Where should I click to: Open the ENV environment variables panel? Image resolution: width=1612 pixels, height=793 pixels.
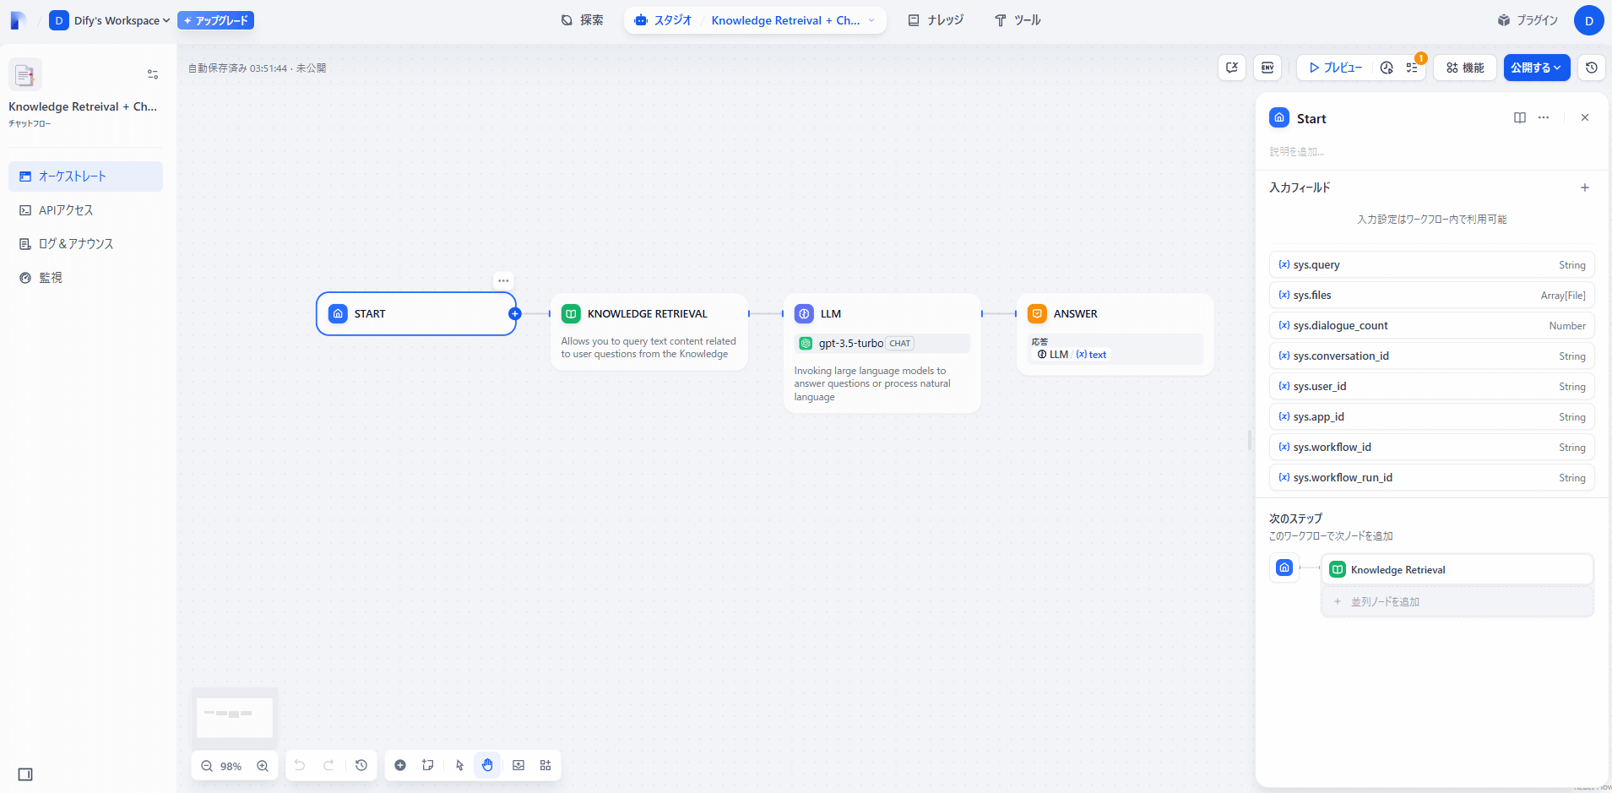(x=1267, y=68)
